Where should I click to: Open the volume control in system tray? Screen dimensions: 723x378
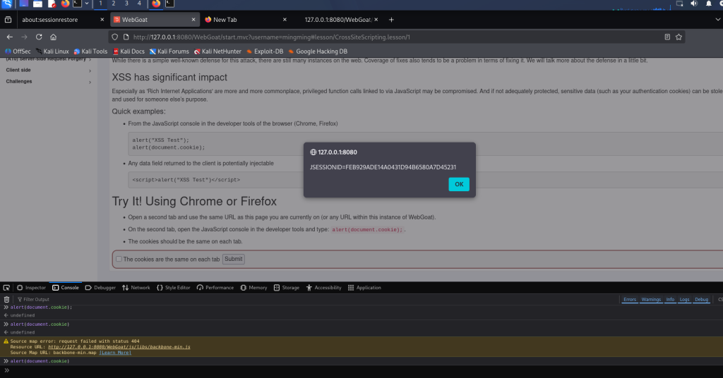(x=694, y=4)
